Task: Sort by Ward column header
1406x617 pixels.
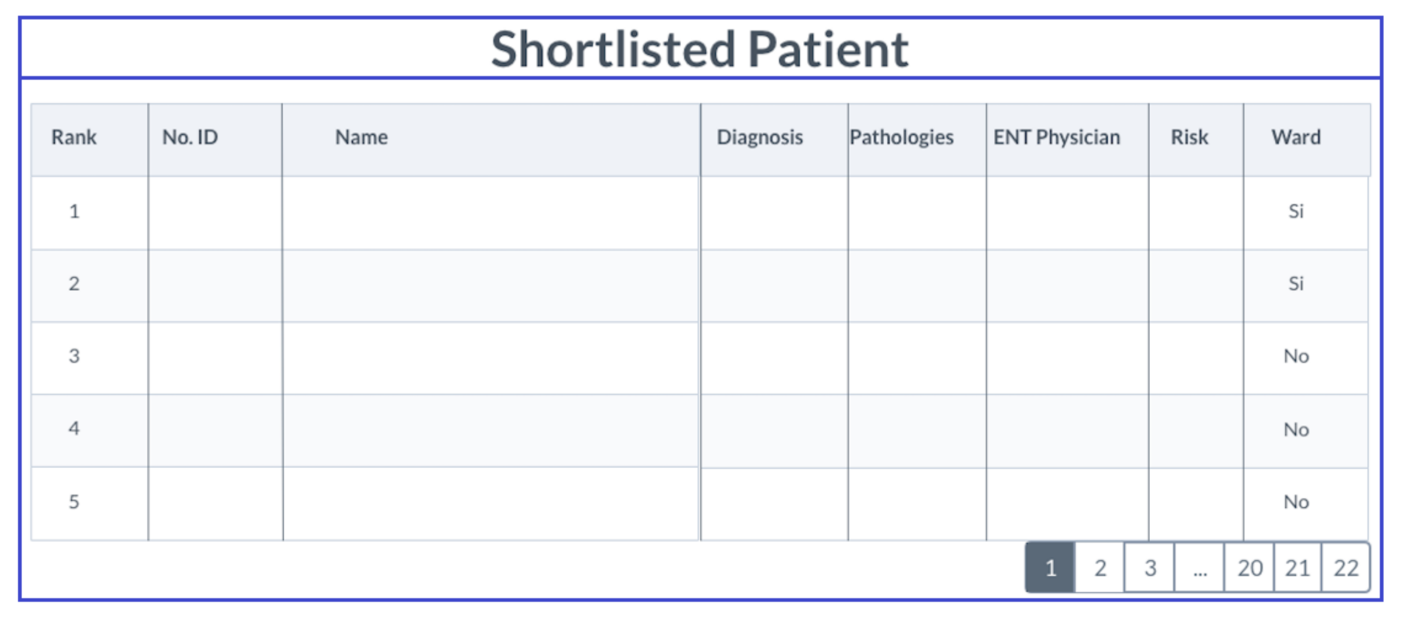Action: coord(1296,137)
